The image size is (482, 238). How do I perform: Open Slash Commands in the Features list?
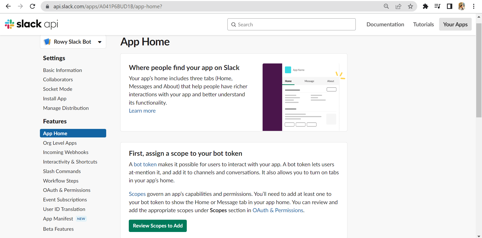coord(62,171)
